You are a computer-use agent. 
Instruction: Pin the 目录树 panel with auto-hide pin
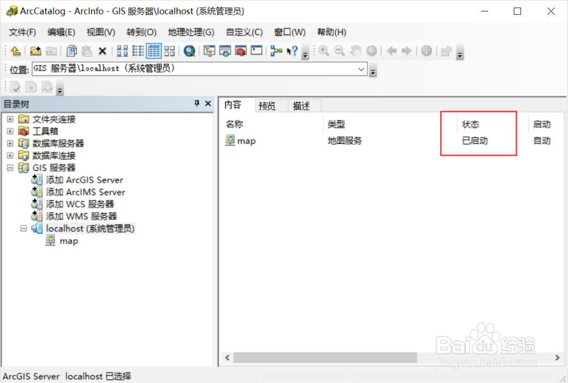(197, 103)
